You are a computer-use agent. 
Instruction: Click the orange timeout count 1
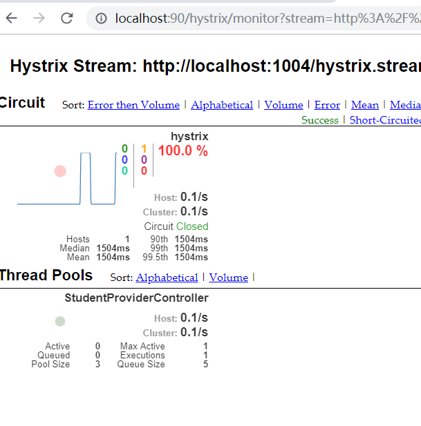144,148
